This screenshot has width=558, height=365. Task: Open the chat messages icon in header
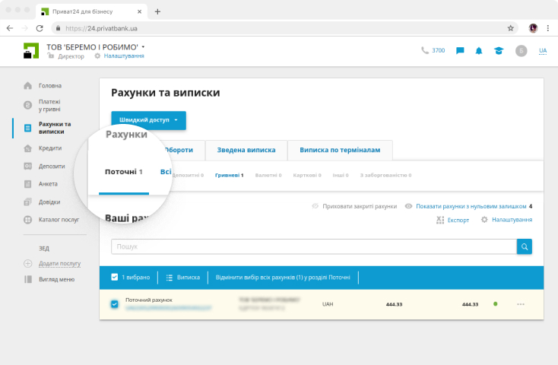(x=460, y=51)
